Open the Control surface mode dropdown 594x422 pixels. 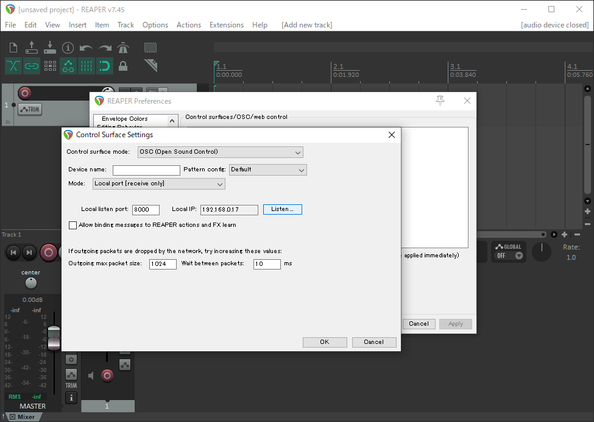[220, 152]
